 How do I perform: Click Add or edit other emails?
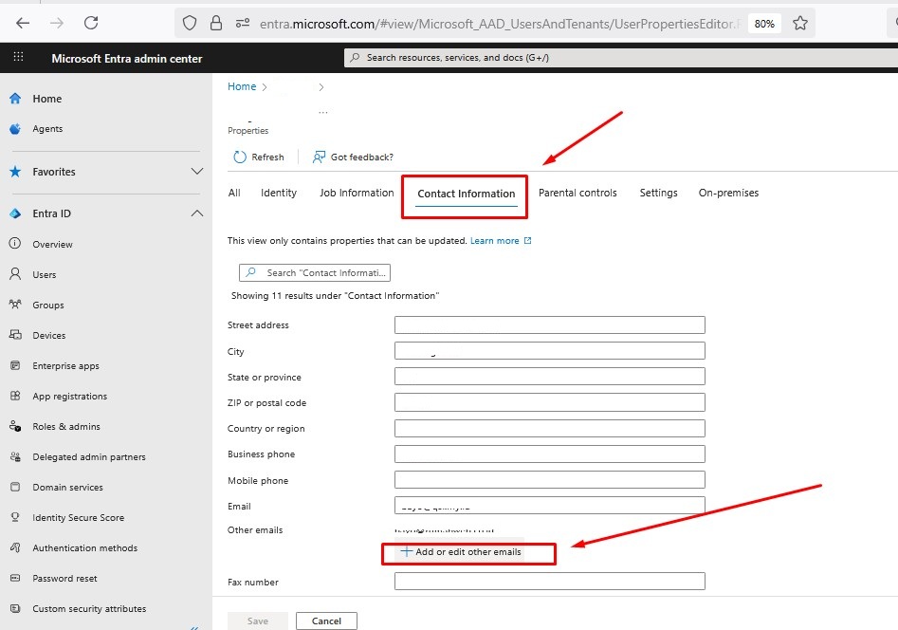coord(461,552)
